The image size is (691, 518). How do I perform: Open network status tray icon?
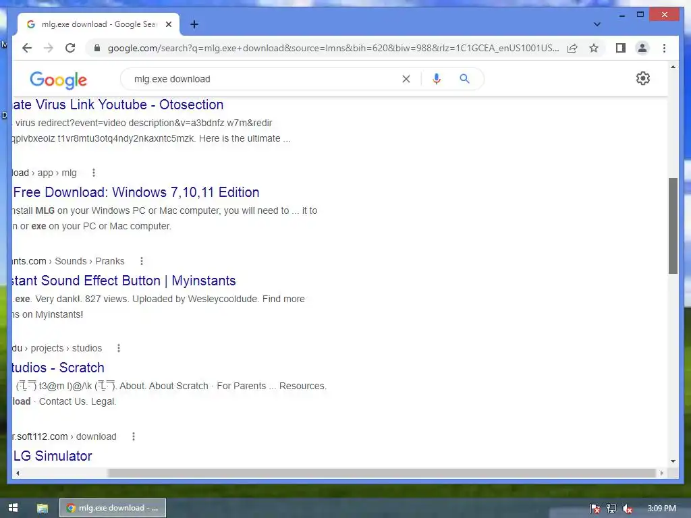pos(611,509)
